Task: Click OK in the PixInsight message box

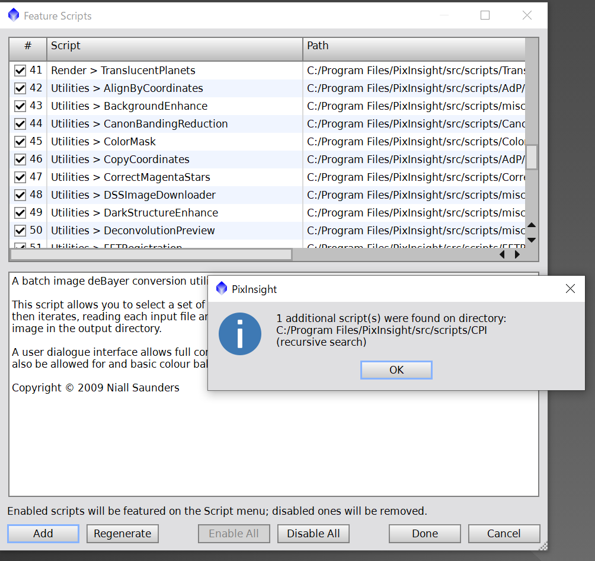Action: point(396,370)
